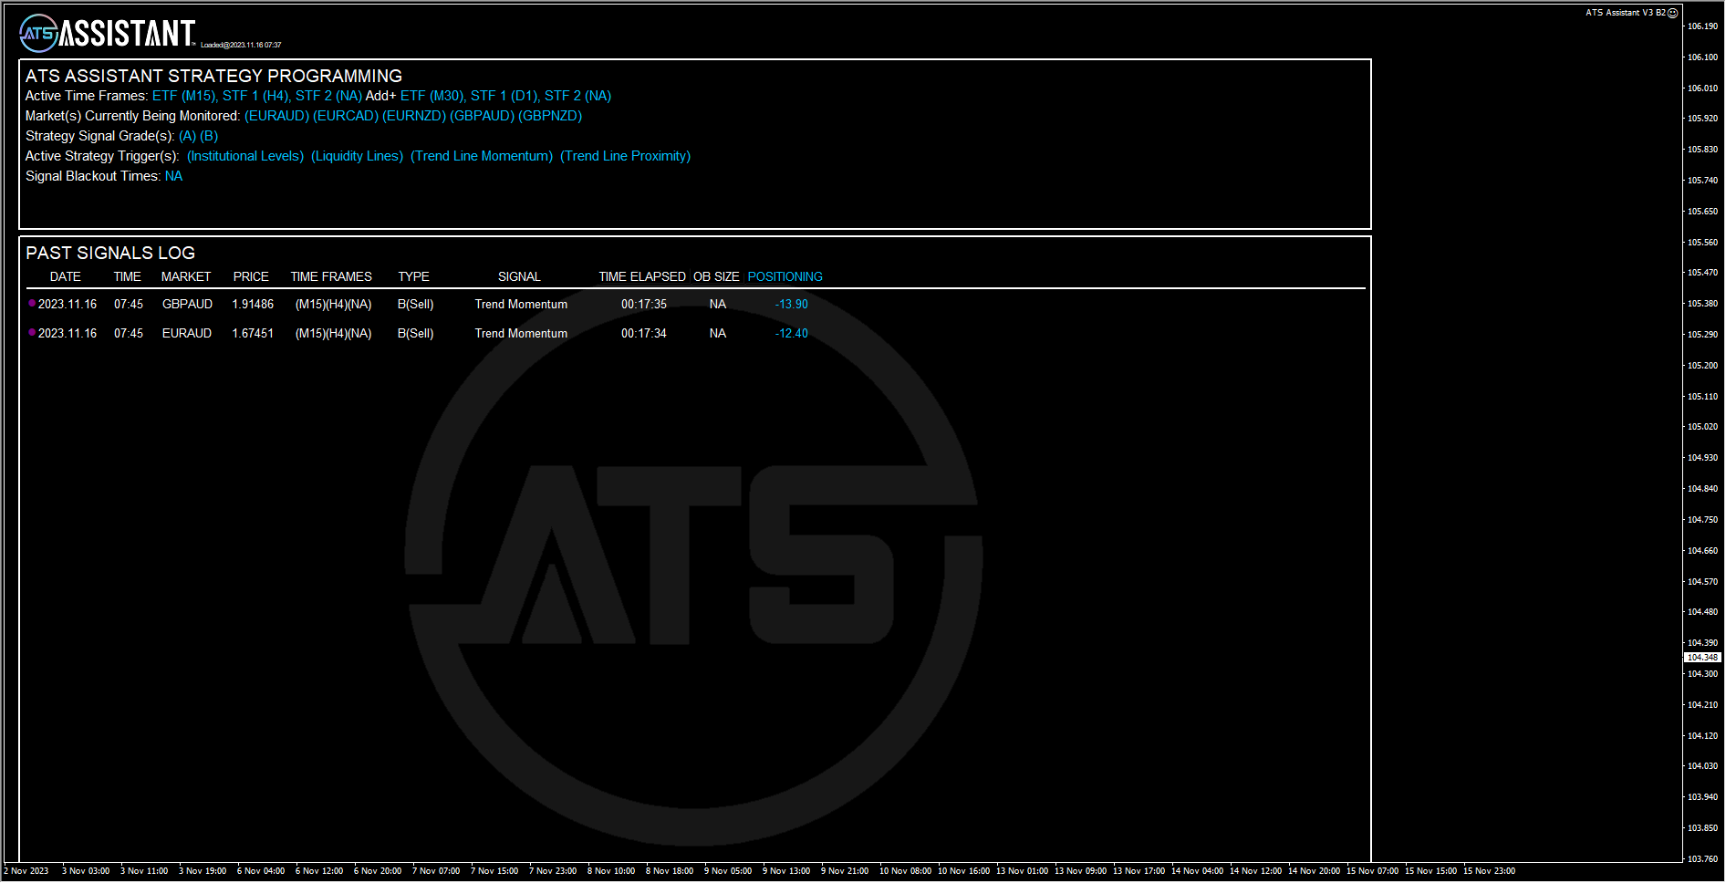The height and width of the screenshot is (883, 1726).
Task: Click the ETF (M15) time frame
Action: click(185, 96)
